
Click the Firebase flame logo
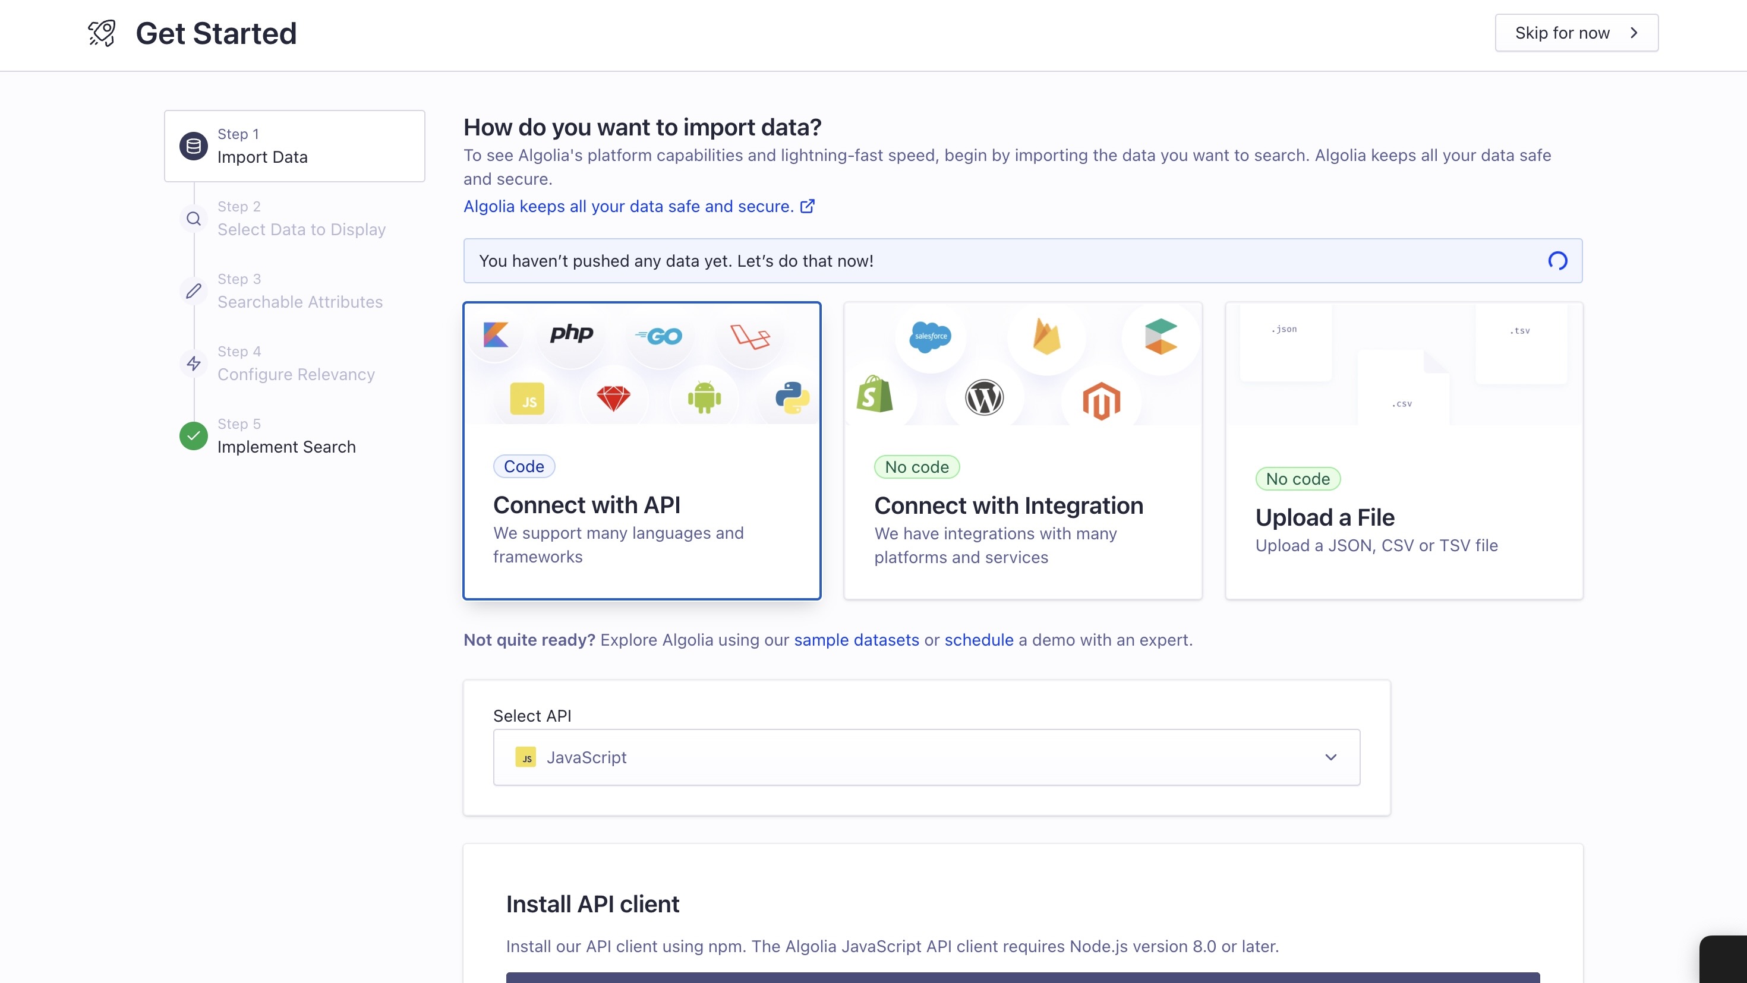point(1046,336)
